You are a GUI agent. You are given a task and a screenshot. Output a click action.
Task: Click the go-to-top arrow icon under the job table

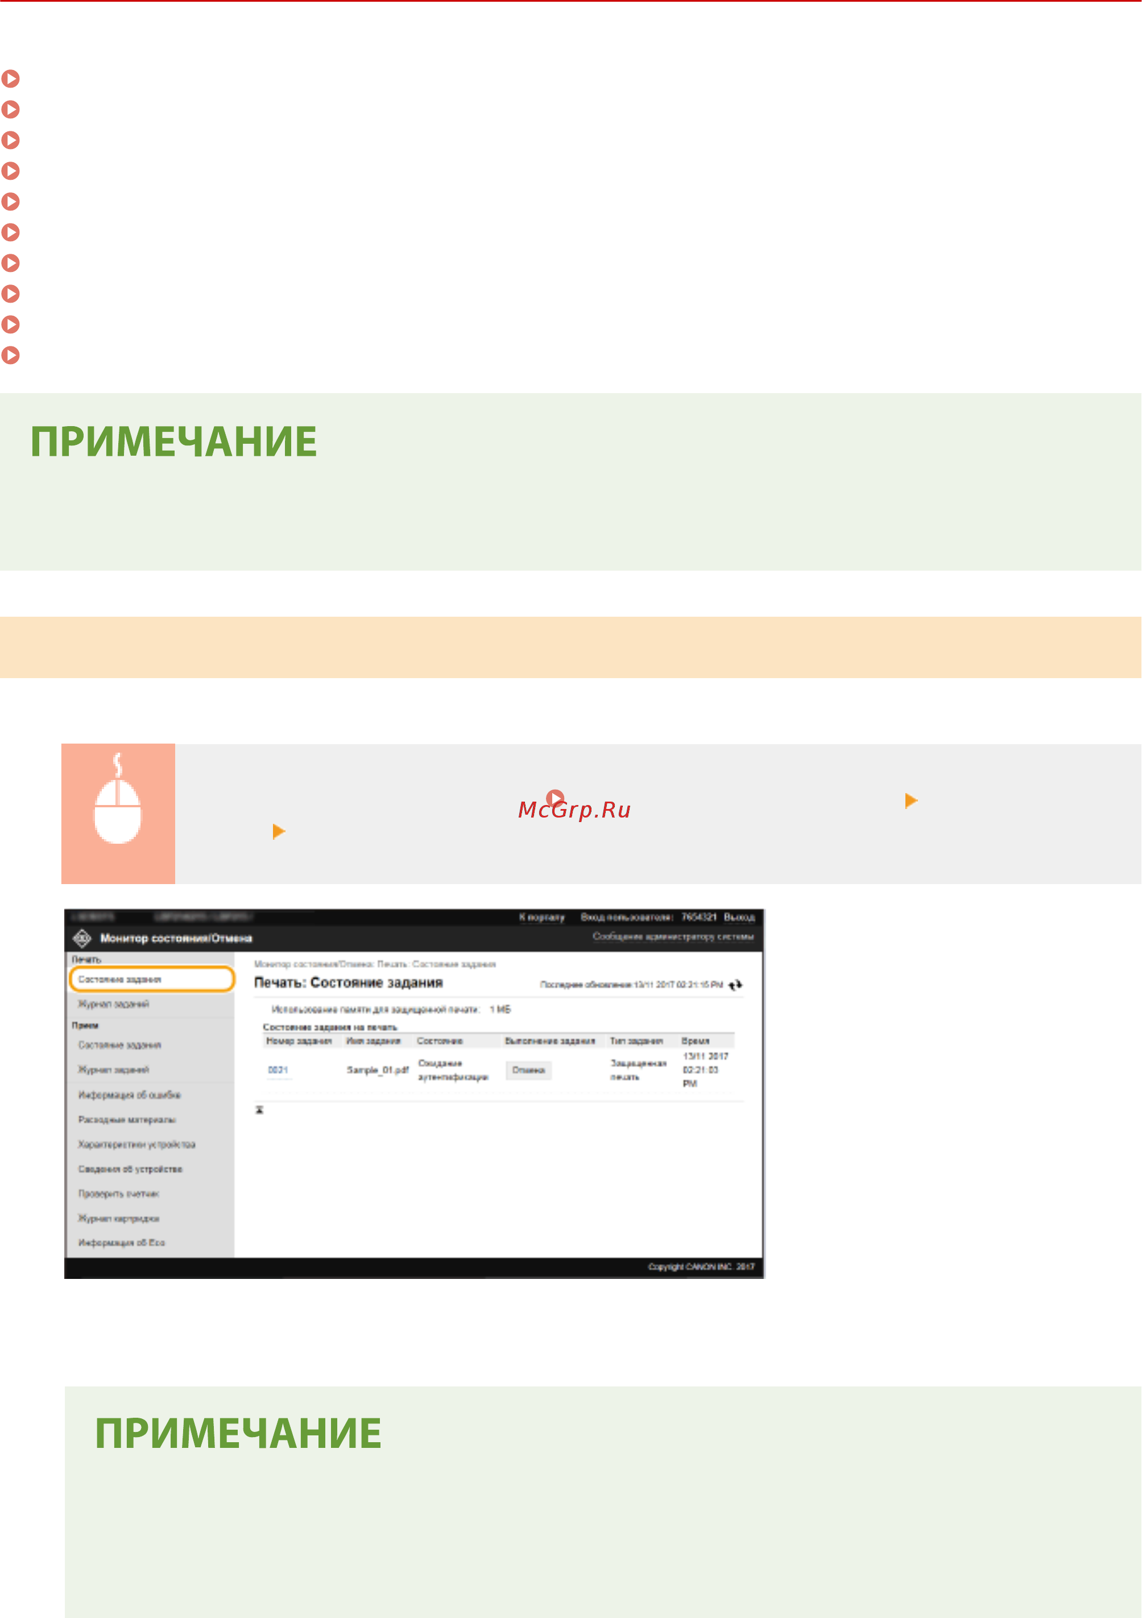coord(259,1110)
